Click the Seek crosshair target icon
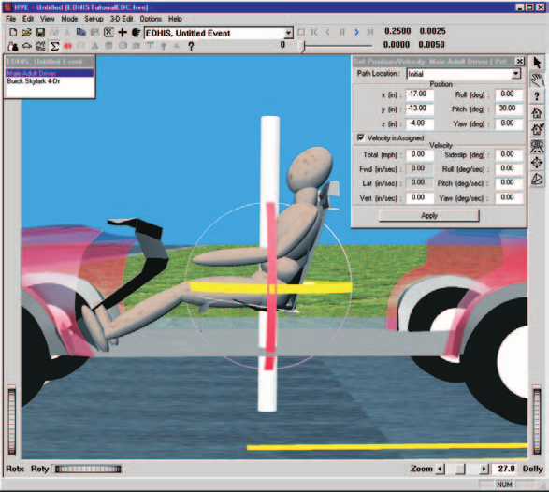The image size is (549, 492). click(537, 163)
